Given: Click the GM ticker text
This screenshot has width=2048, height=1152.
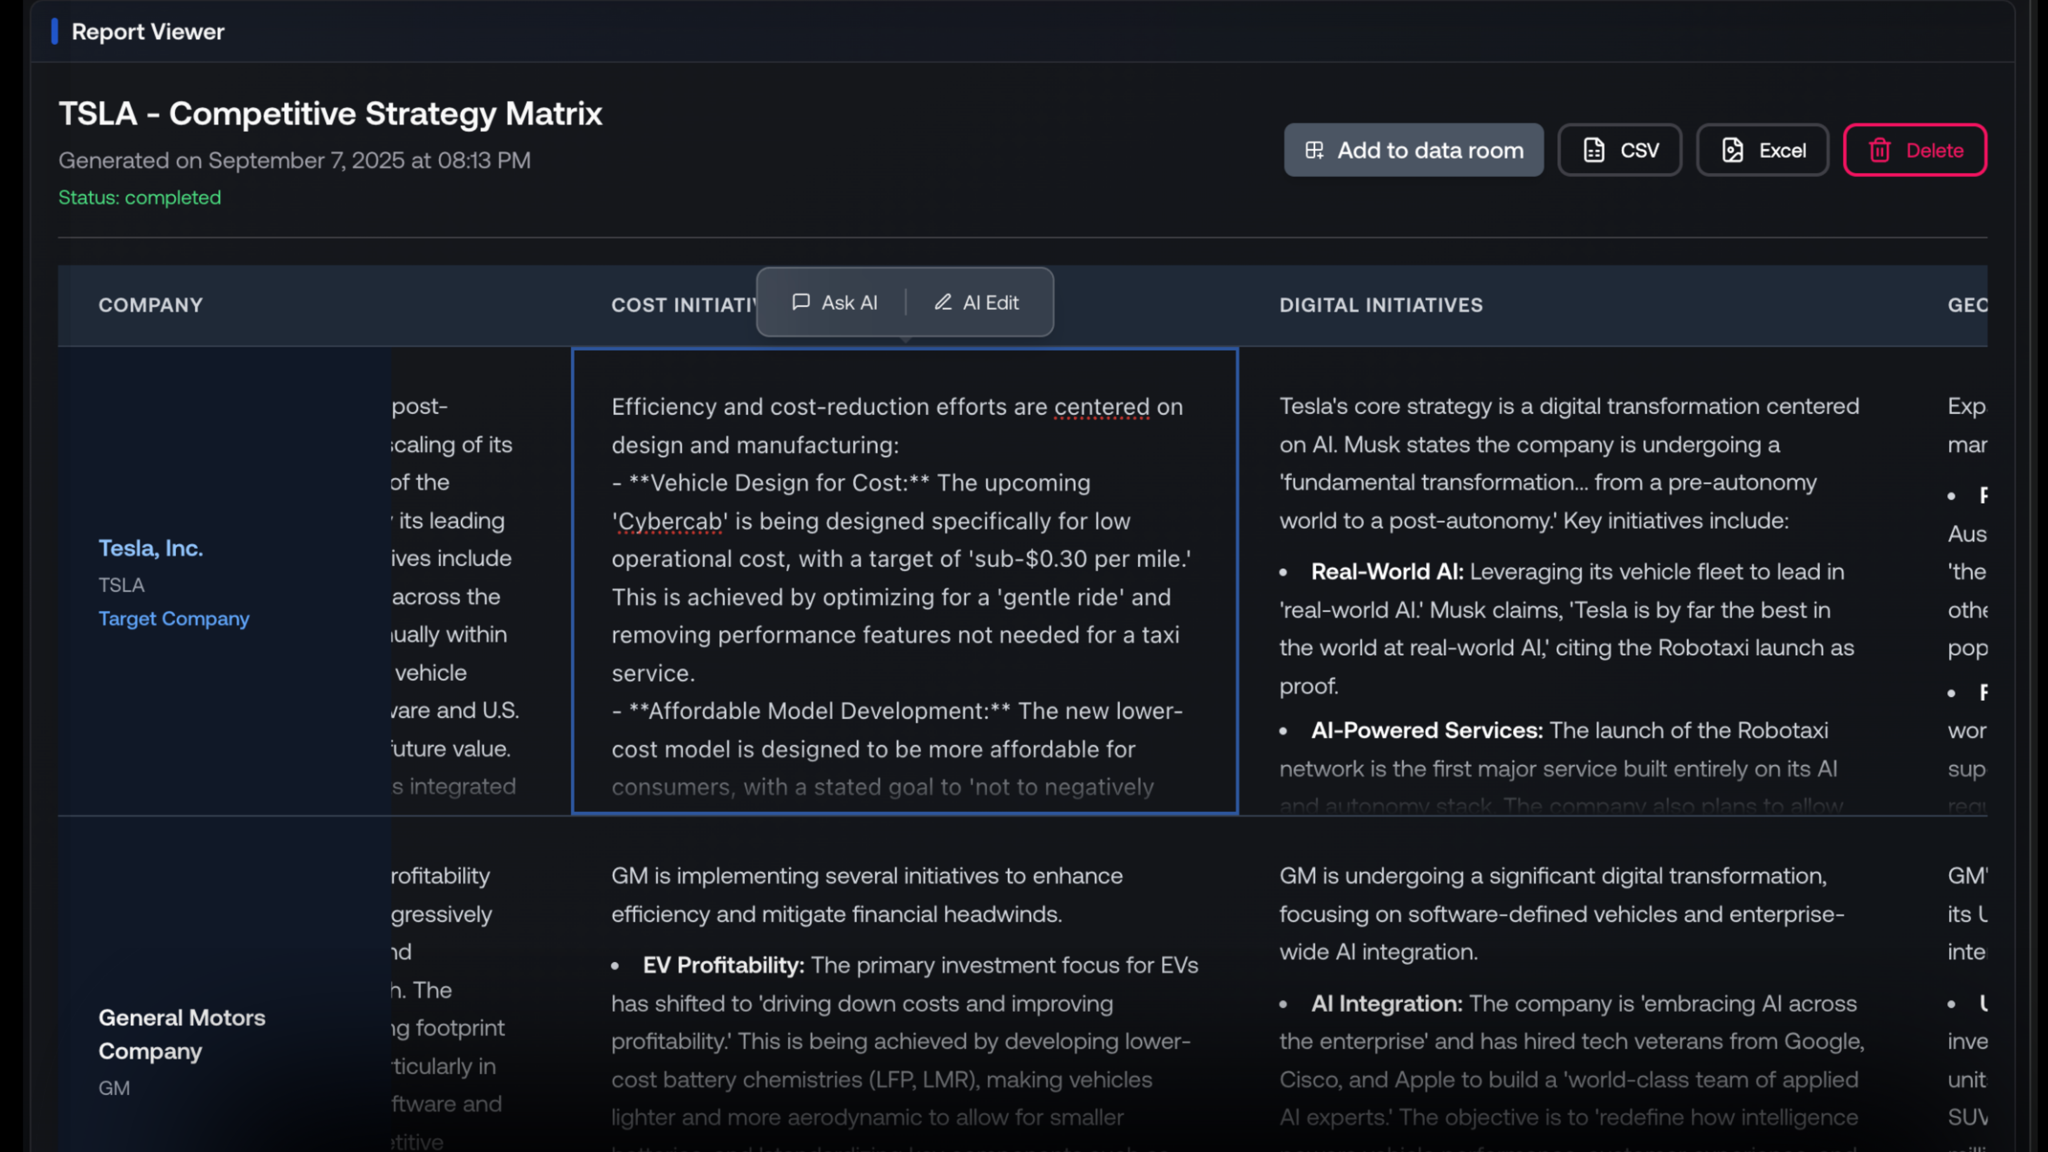Looking at the screenshot, I should 115,1088.
